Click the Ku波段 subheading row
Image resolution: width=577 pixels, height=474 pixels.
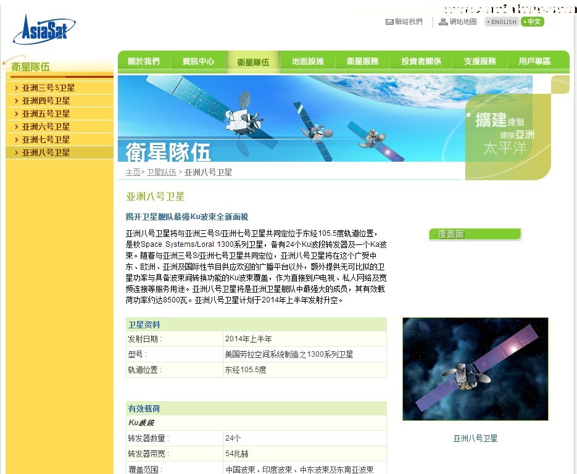pyautogui.click(x=256, y=423)
